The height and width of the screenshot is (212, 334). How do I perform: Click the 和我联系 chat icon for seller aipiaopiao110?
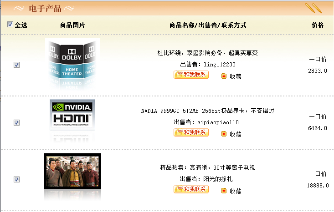coord(191,132)
